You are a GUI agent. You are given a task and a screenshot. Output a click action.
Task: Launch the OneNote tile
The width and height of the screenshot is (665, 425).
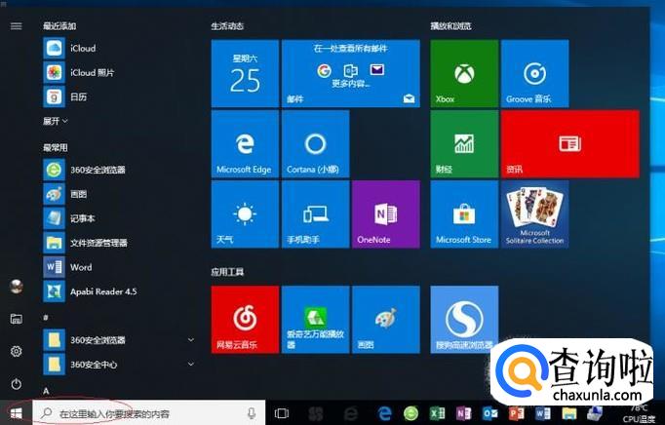click(385, 214)
